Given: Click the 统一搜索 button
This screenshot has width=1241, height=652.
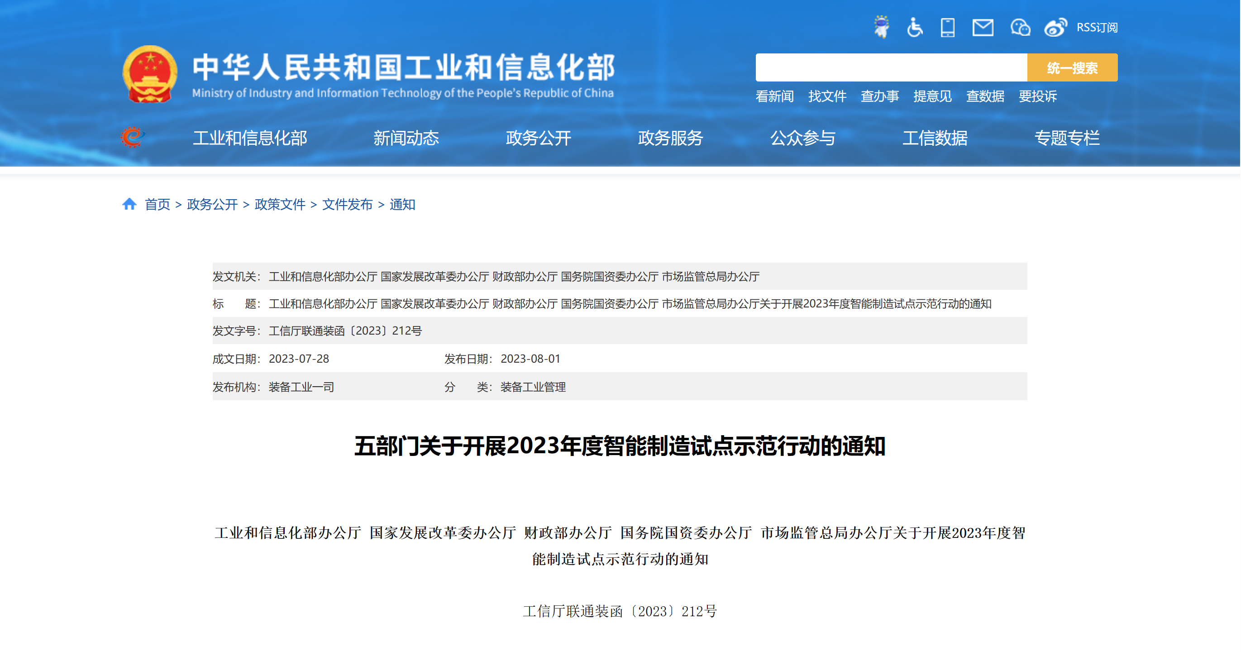Looking at the screenshot, I should pyautogui.click(x=1072, y=67).
